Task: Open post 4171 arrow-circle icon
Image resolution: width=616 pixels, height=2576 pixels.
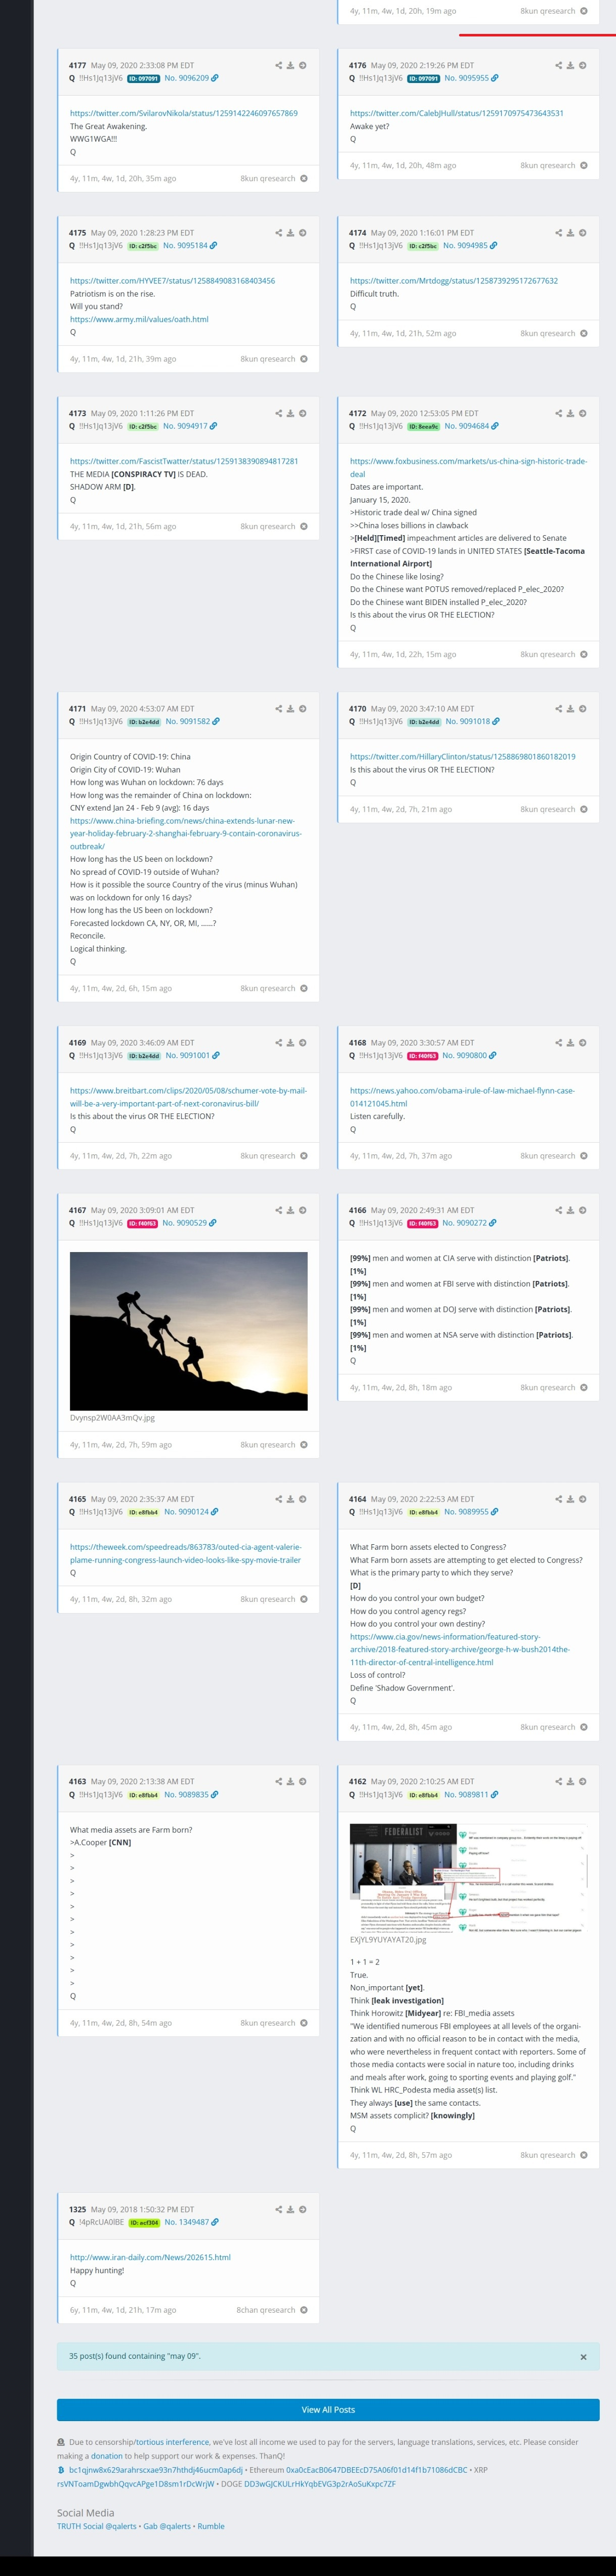Action: pos(303,709)
